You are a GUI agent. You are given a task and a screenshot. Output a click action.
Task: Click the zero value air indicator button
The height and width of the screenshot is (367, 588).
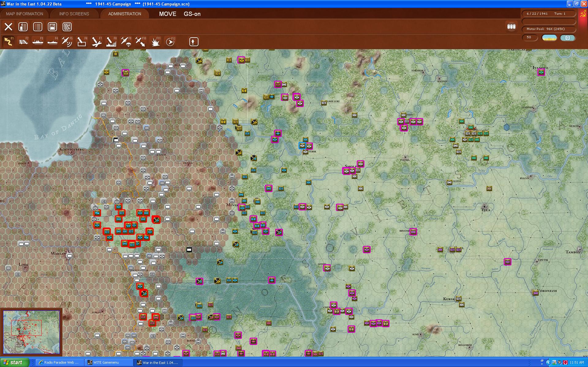pyautogui.click(x=567, y=38)
